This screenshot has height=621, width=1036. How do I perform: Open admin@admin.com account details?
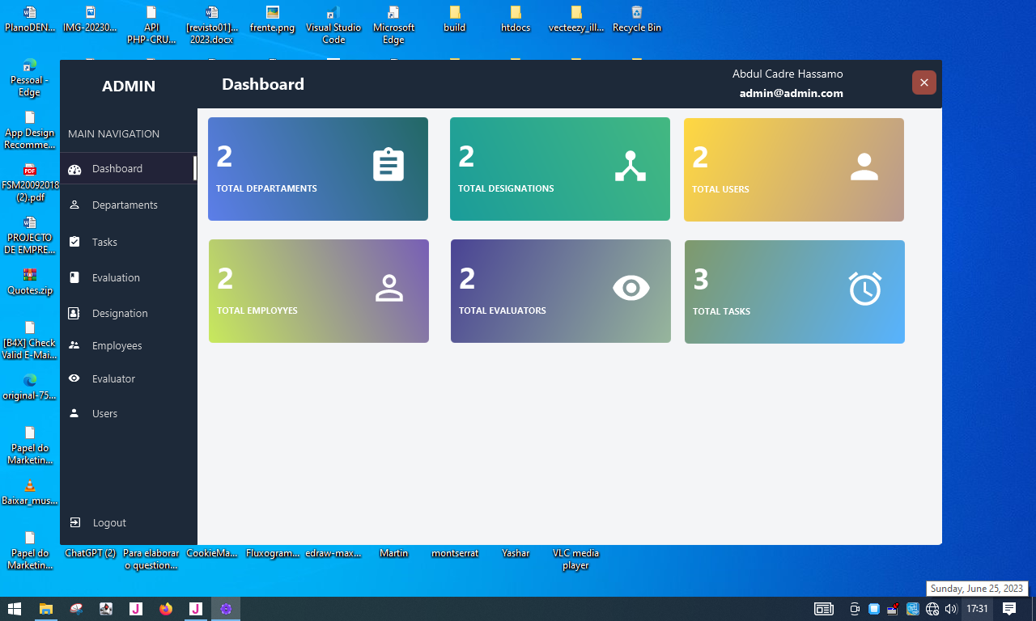791,93
